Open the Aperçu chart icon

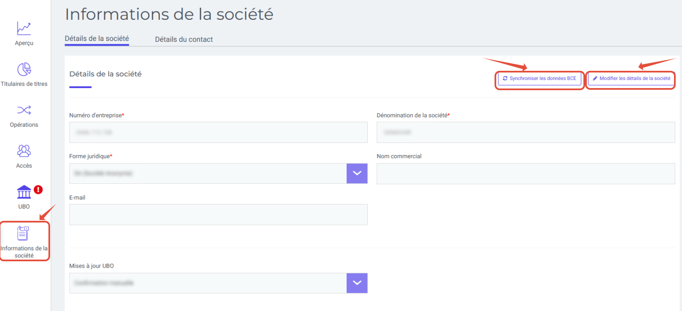24,29
